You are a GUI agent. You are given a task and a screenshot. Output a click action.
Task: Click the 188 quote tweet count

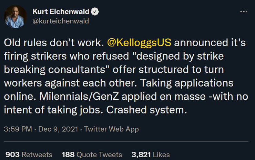pos(68,154)
